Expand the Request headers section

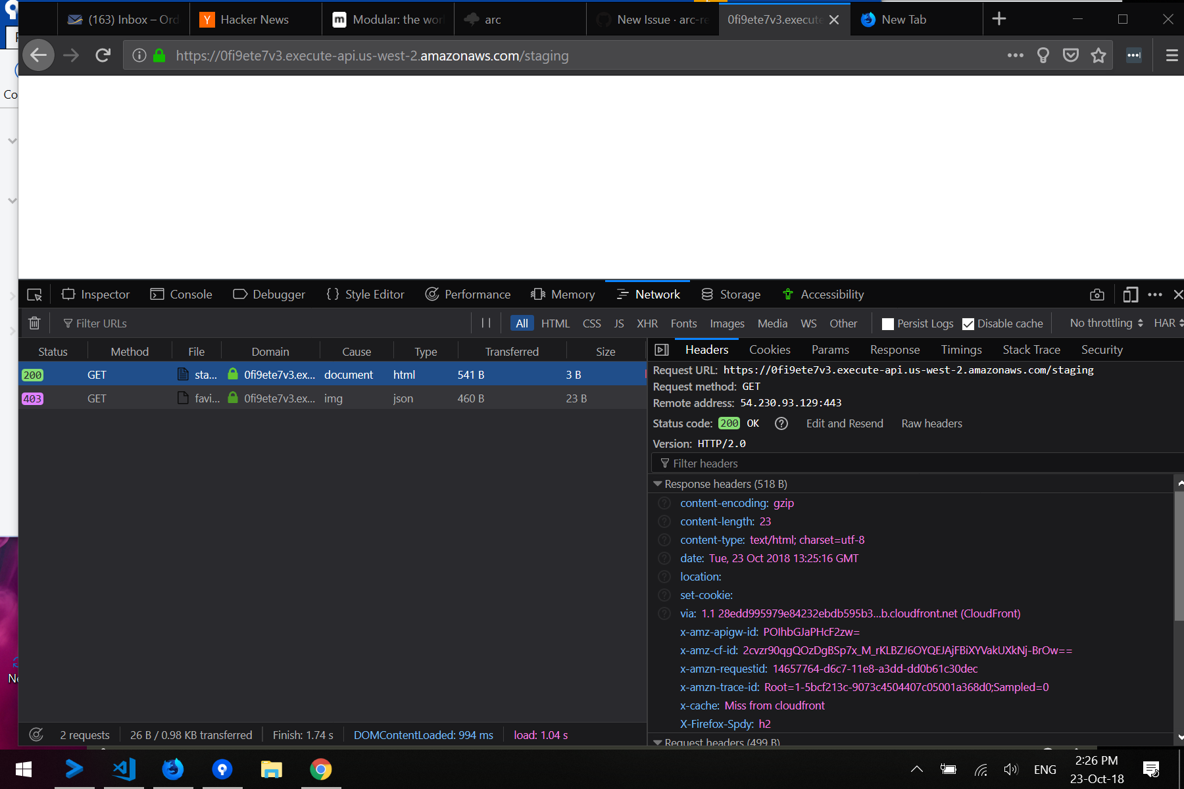[x=657, y=742]
